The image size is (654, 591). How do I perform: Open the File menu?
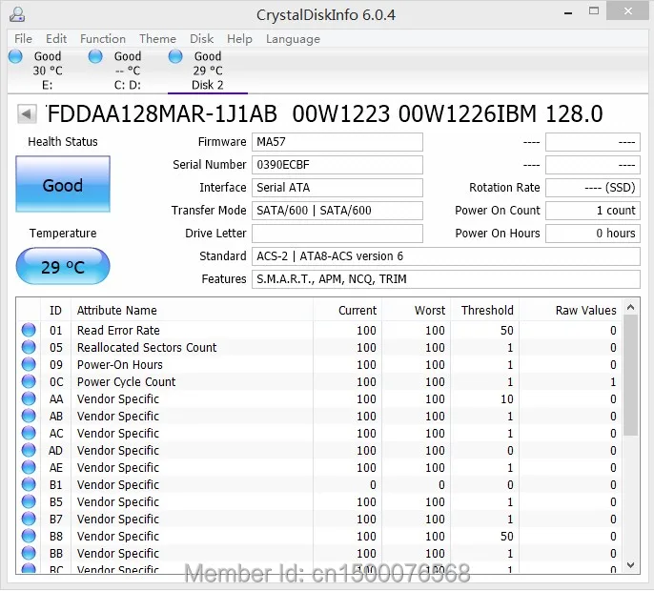pos(23,39)
